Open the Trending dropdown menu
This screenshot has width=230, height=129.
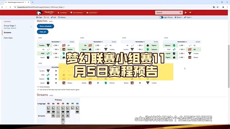click(x=63, y=13)
